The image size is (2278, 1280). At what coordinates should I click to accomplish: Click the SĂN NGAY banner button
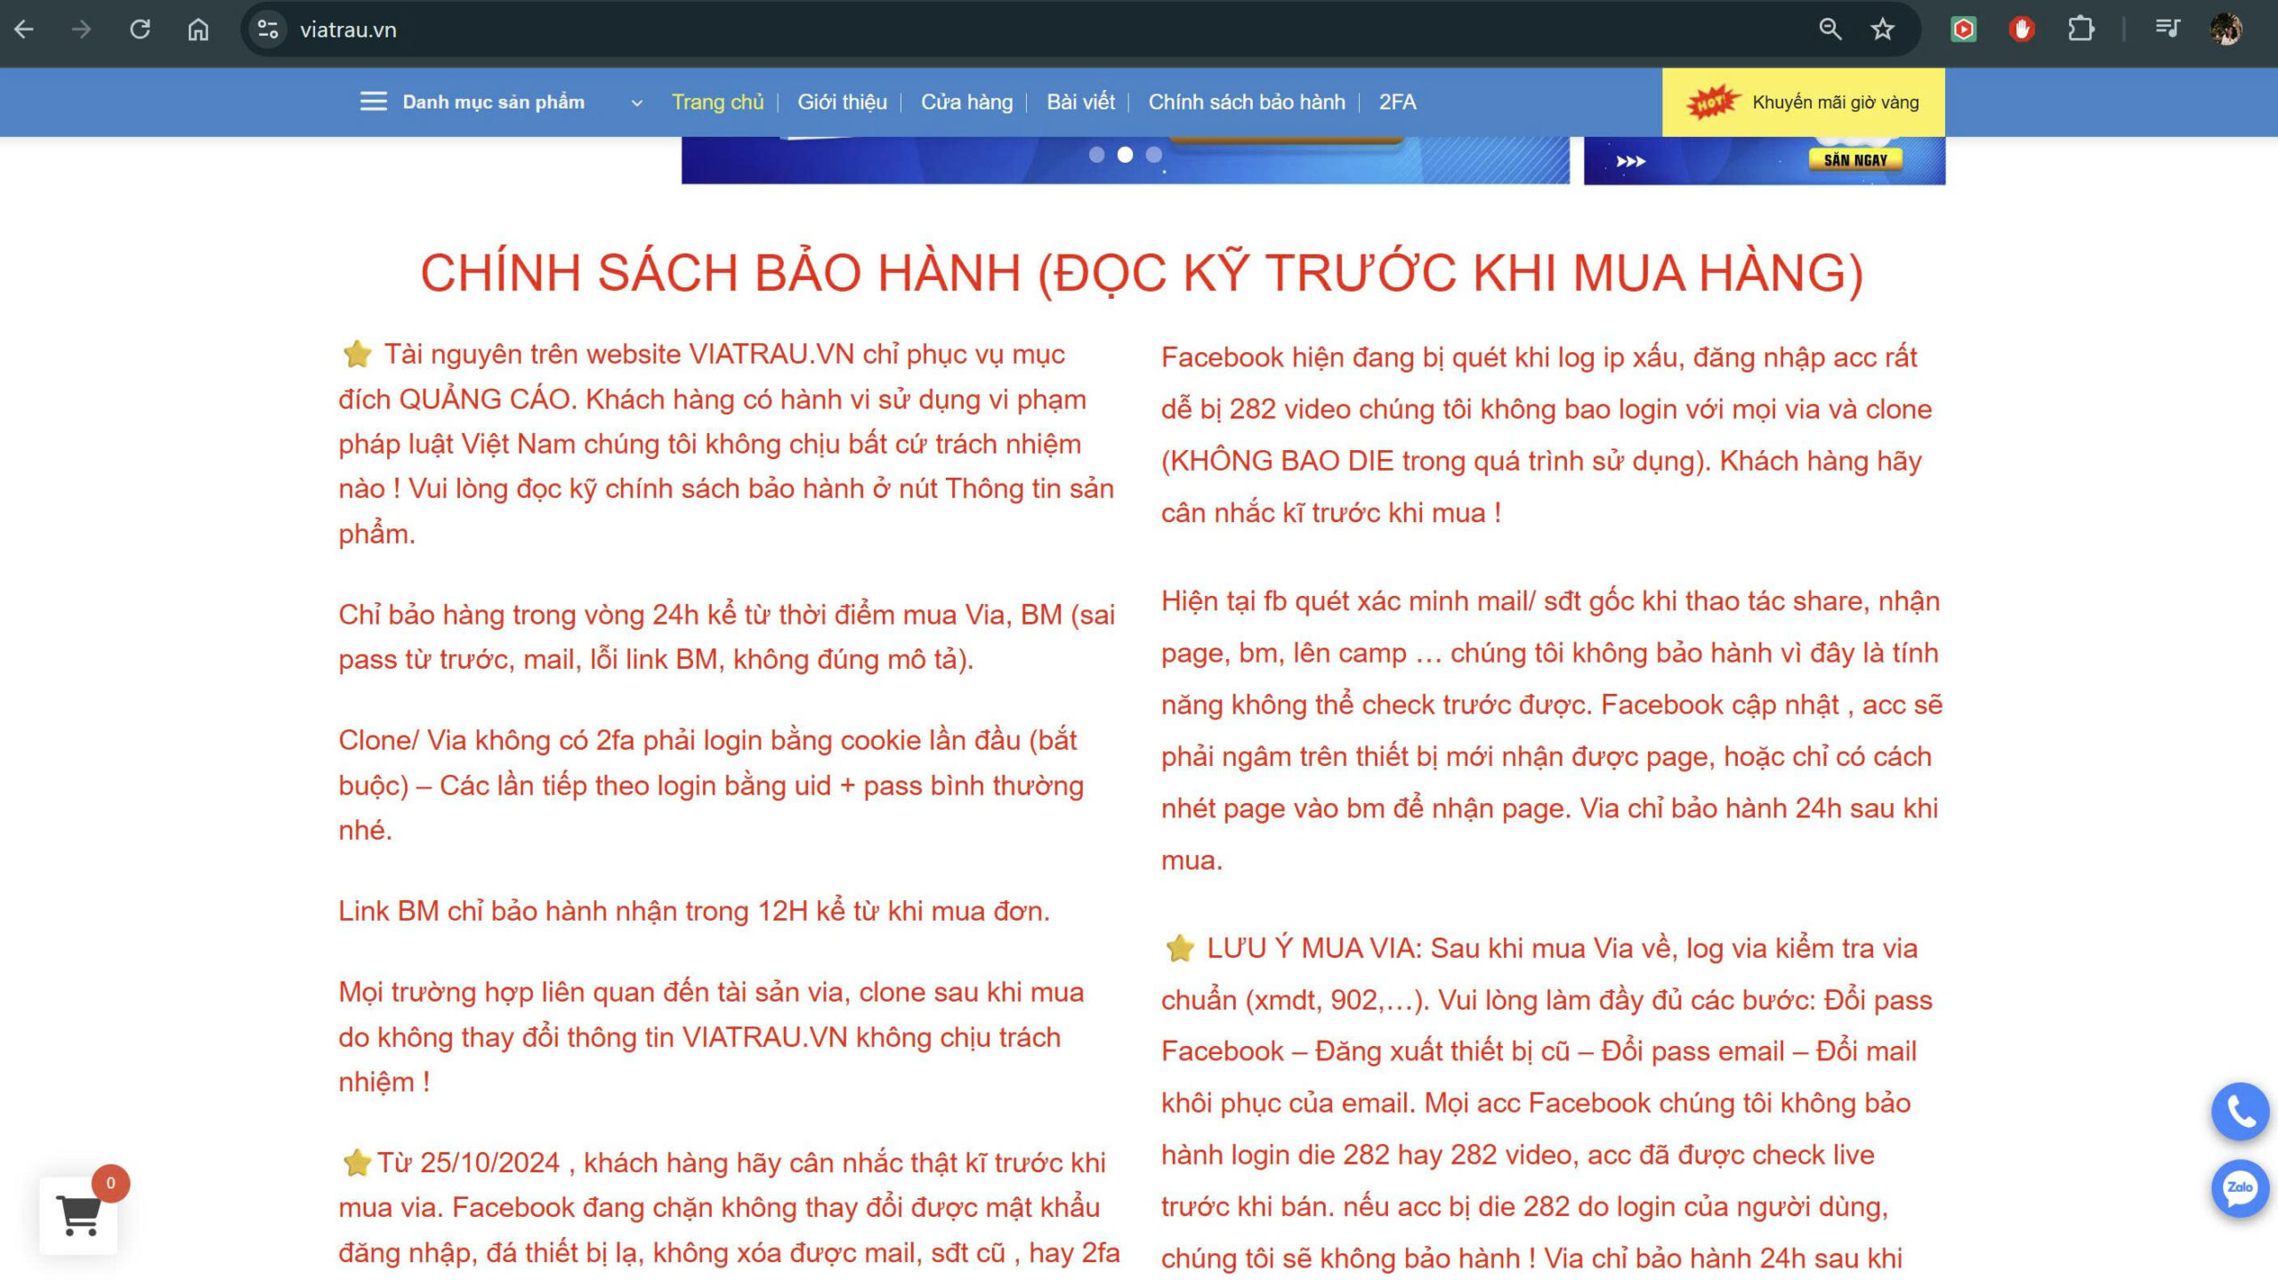coord(1855,160)
